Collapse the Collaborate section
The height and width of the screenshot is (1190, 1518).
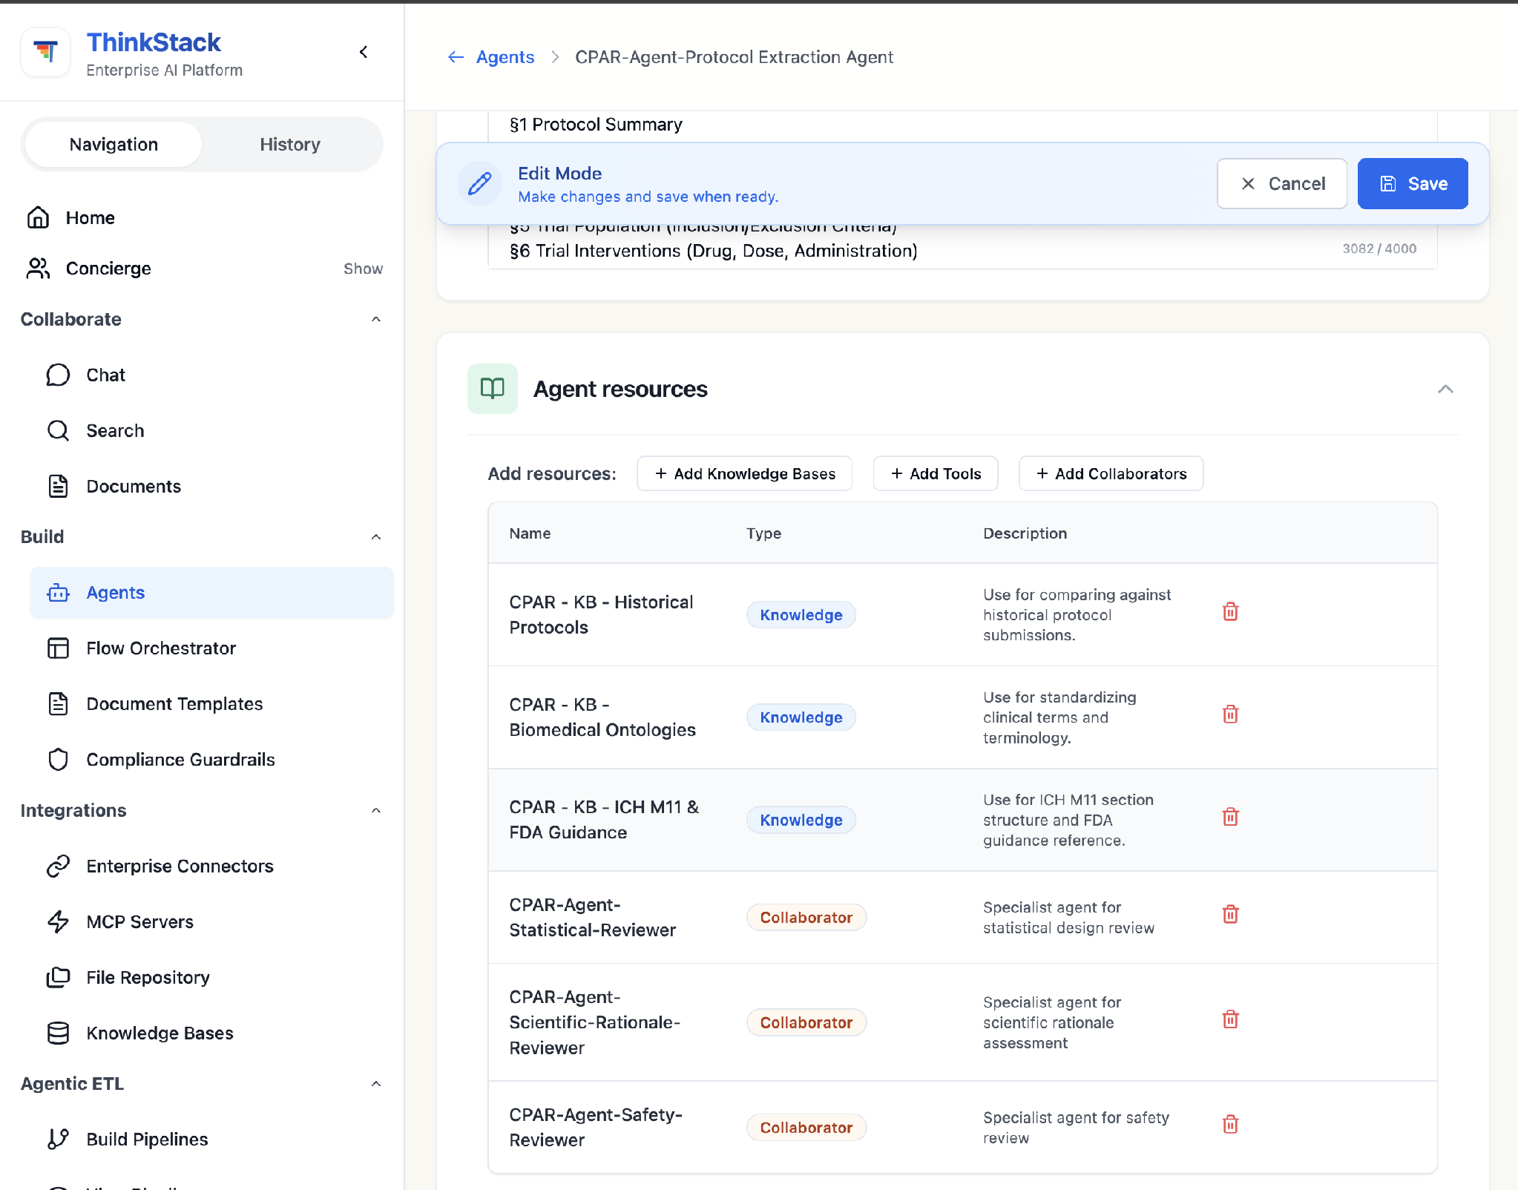point(376,319)
